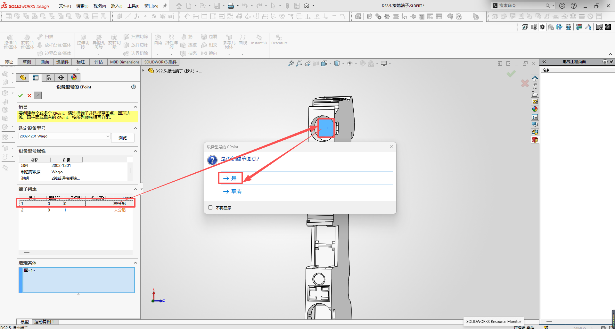Check the 不再显示 checkbox

coord(210,208)
